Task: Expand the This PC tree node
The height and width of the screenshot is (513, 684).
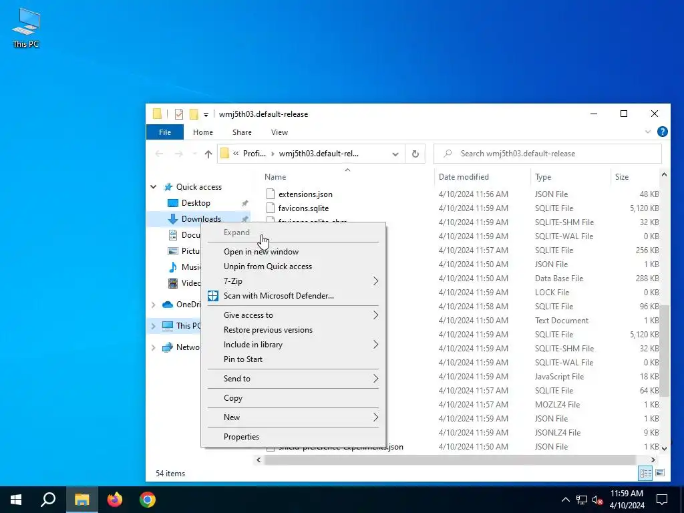Action: (x=154, y=325)
